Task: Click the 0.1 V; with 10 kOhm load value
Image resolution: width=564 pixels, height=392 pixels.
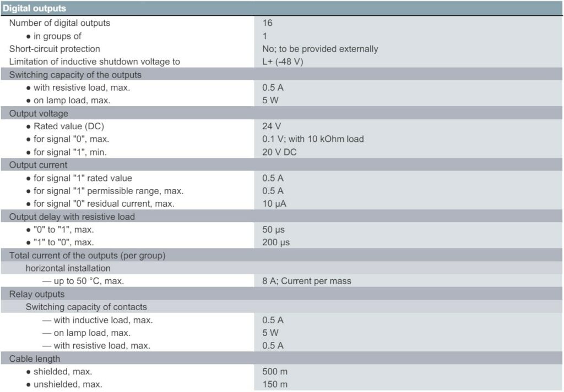Action: click(313, 139)
